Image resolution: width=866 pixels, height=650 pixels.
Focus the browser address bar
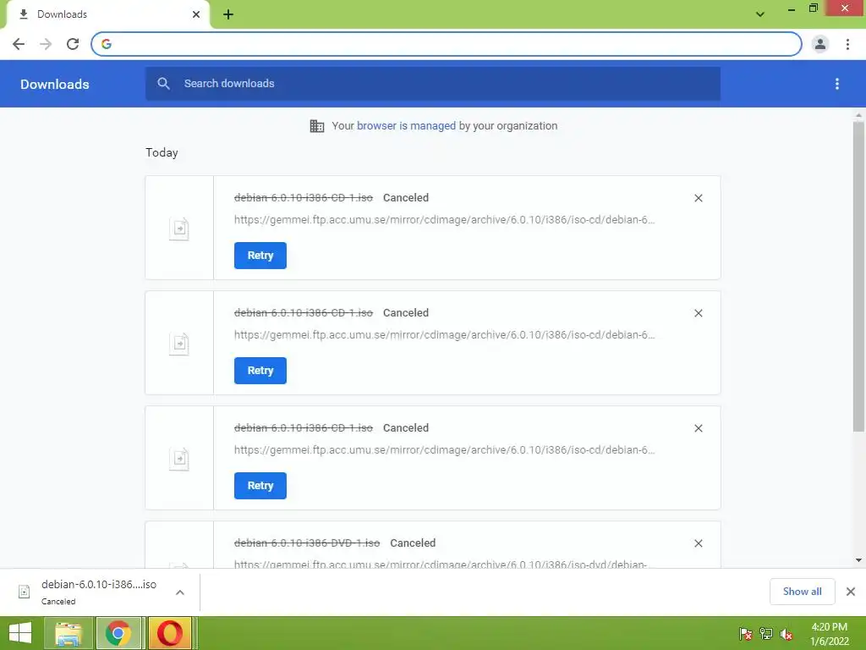[447, 44]
